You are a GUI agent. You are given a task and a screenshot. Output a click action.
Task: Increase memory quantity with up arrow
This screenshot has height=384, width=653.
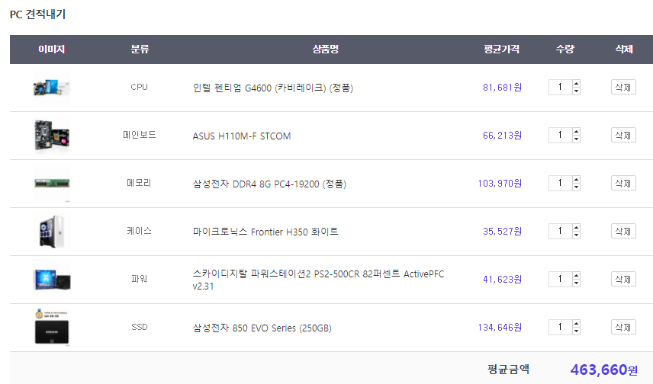(576, 180)
